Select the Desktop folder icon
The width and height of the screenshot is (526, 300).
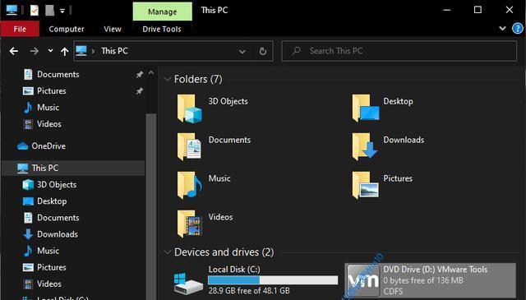[365, 108]
